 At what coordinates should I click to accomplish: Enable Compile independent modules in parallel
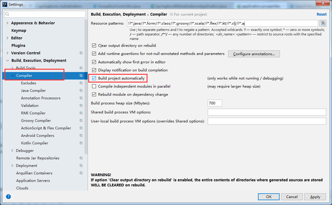94,86
